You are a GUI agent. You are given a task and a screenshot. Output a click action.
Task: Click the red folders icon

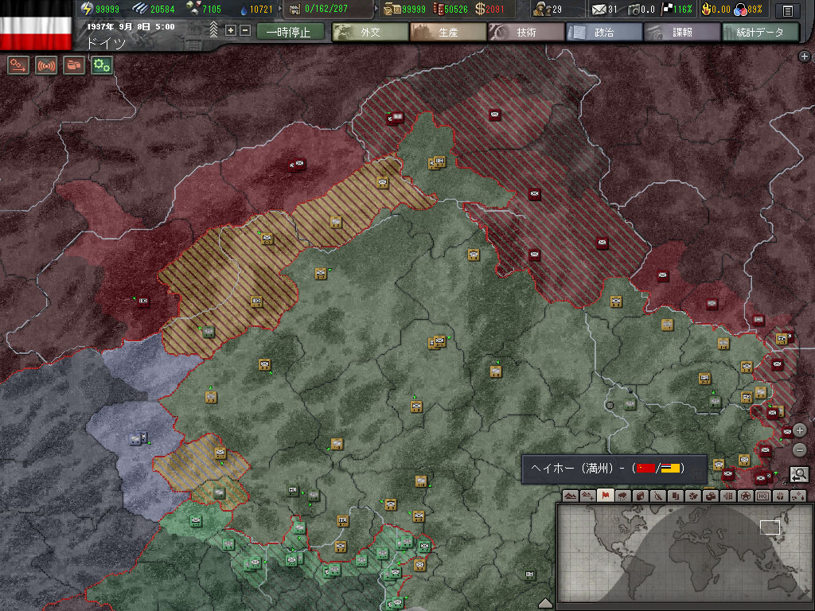click(74, 66)
